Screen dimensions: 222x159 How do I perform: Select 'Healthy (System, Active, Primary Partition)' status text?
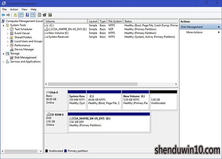(x=150, y=37)
